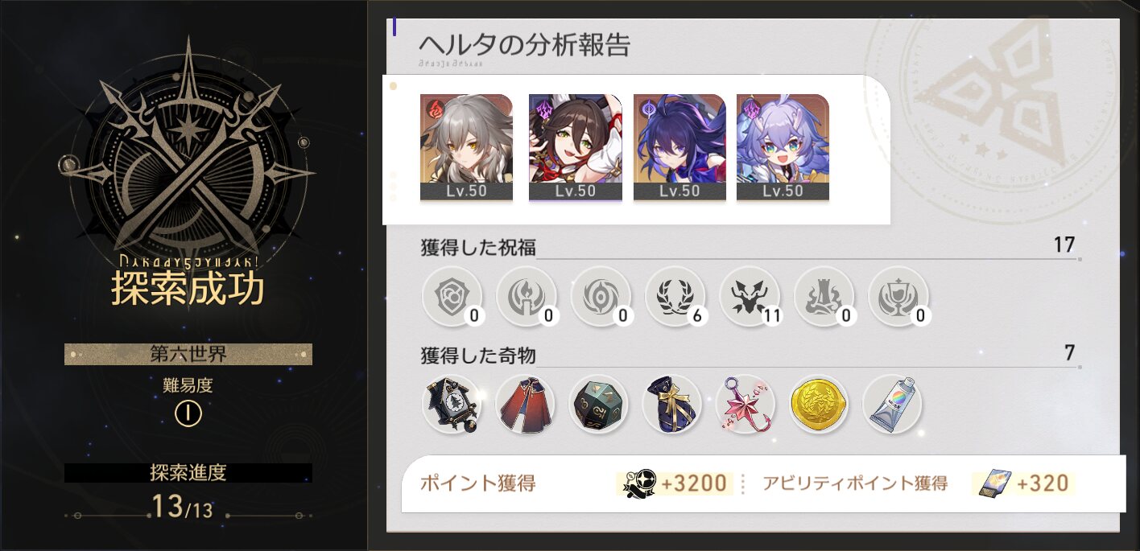This screenshot has height=551, width=1140.
Task: Click the +3200 points reward icon
Action: tap(639, 483)
